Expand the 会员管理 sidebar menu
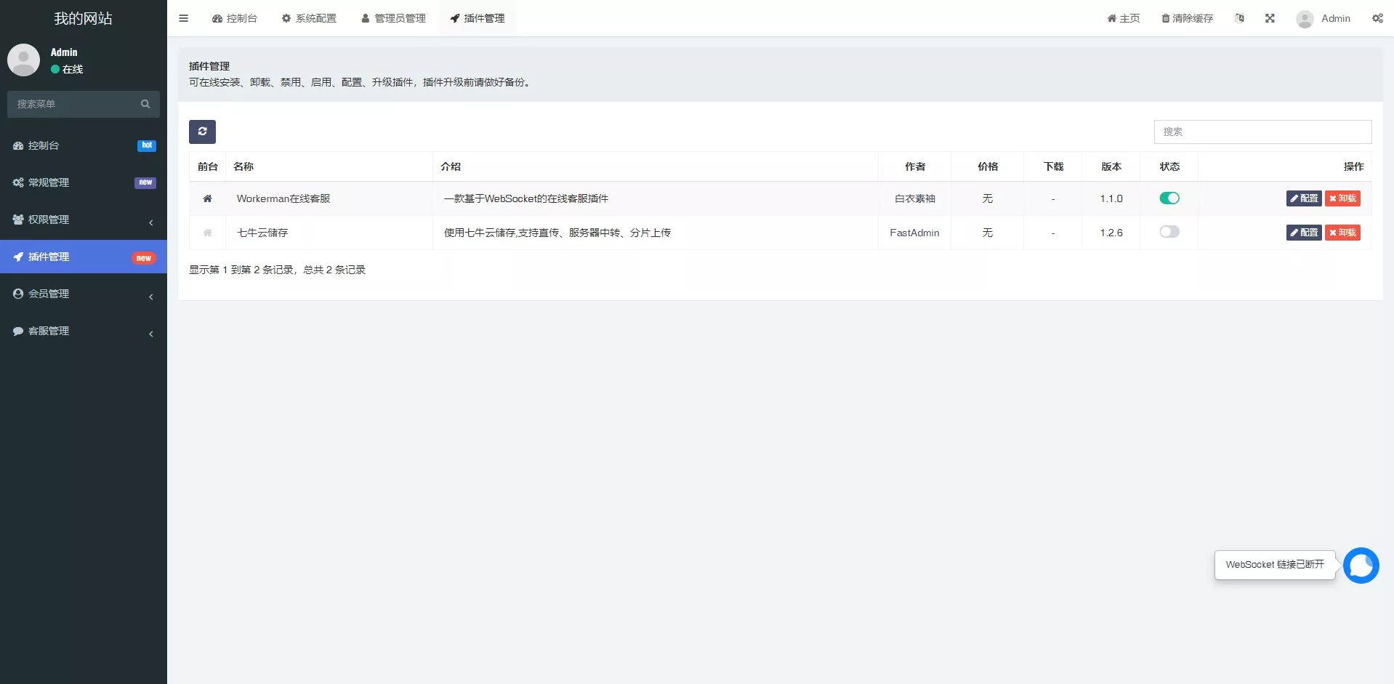The image size is (1394, 684). point(83,294)
